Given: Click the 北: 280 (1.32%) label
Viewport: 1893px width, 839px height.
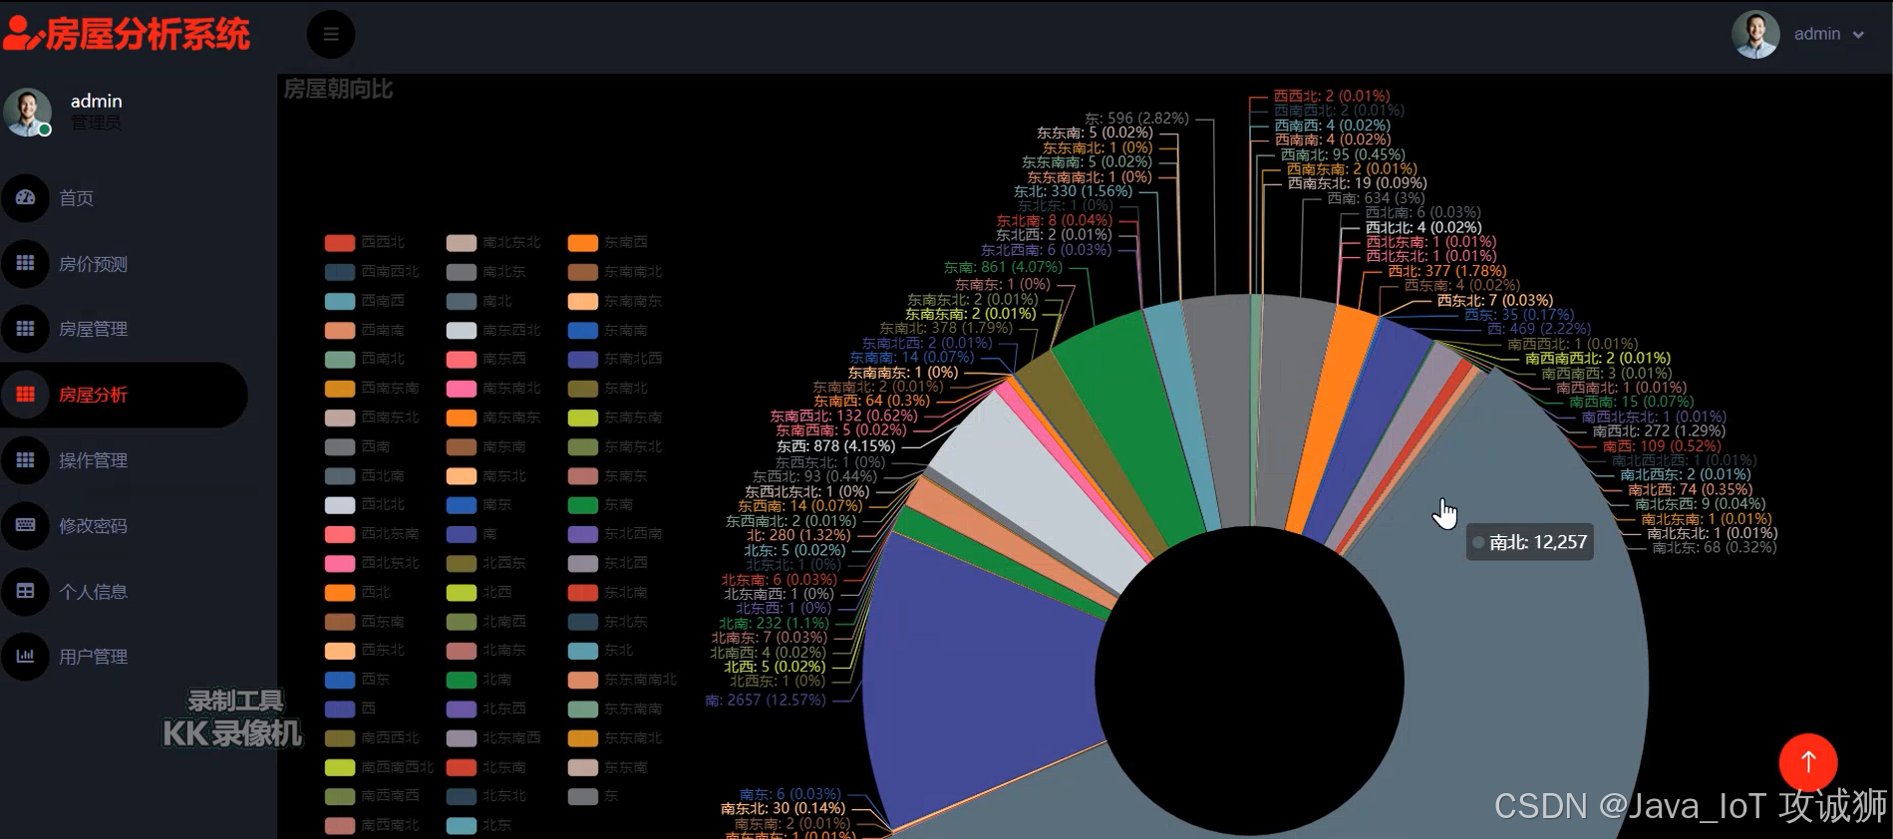Looking at the screenshot, I should point(798,535).
